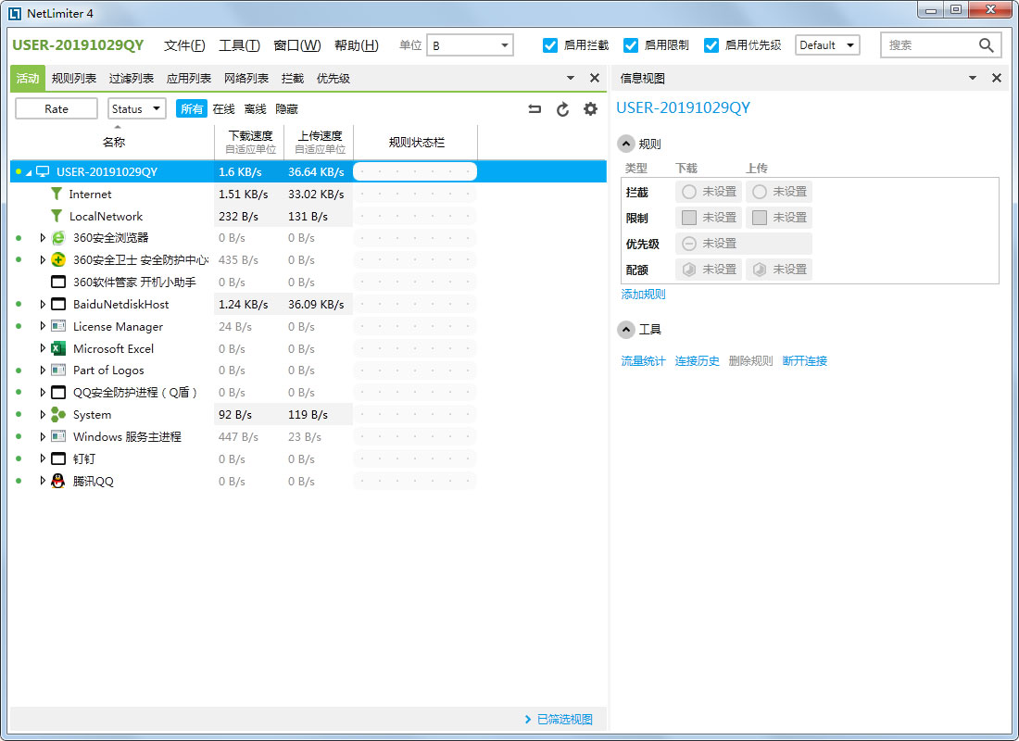Open the Status dropdown filter
The width and height of the screenshot is (1019, 741).
point(137,109)
